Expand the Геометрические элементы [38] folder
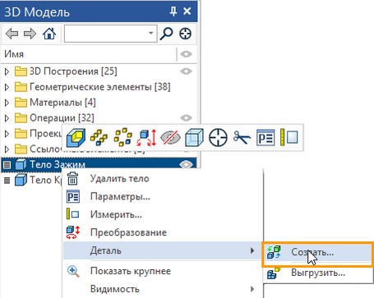The width and height of the screenshot is (374, 298). point(7,87)
